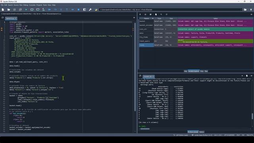This screenshot has width=254, height=143.
Task: Click the debugger step-return icon
Action: 67,10
